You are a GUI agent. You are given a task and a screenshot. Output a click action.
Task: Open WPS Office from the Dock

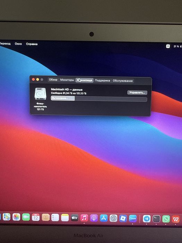coord(176,219)
